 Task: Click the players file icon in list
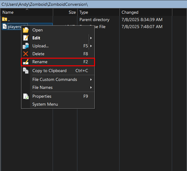pos(5,27)
